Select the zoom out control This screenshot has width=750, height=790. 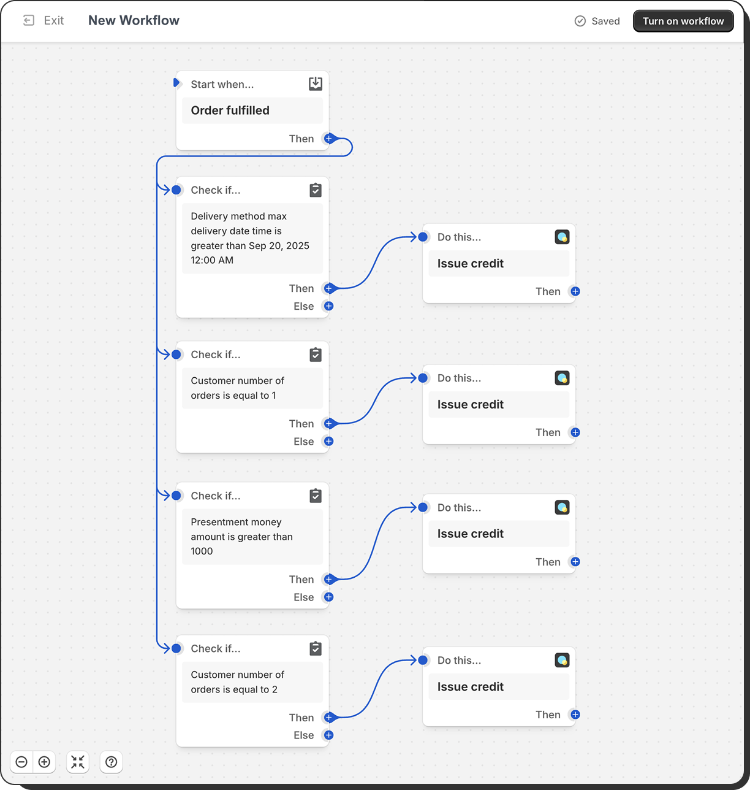[x=21, y=762]
